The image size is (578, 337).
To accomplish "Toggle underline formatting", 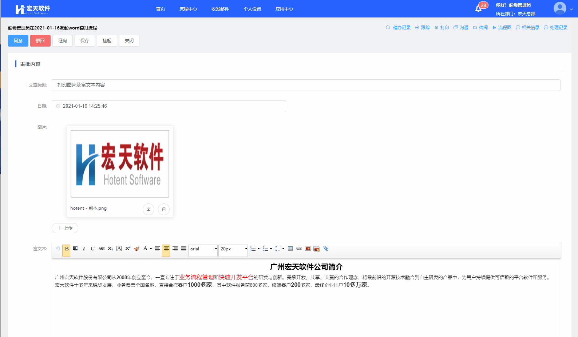I will 93,249.
